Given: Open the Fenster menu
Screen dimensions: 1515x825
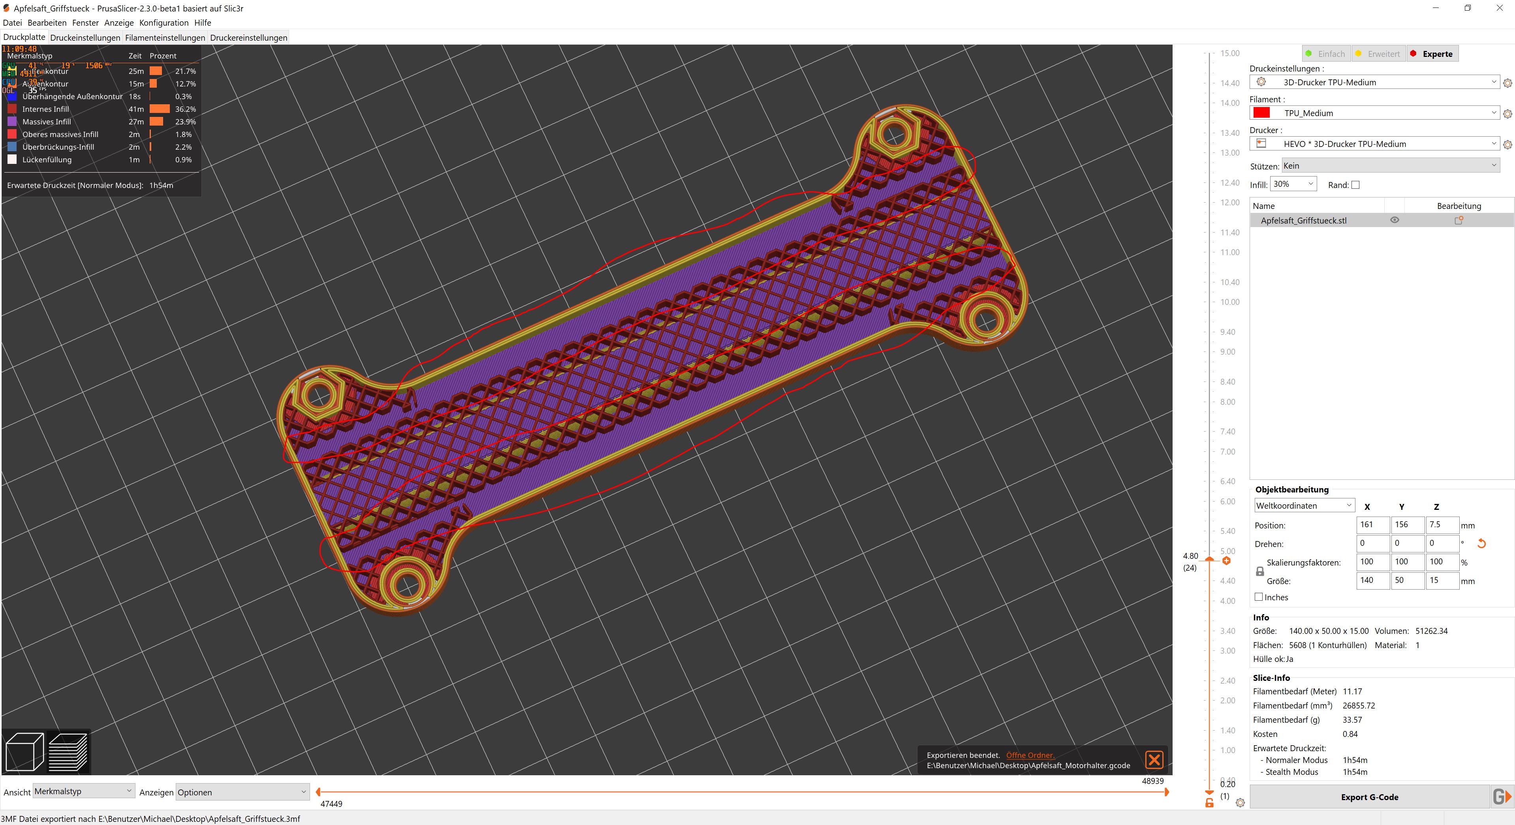Looking at the screenshot, I should [x=85, y=23].
